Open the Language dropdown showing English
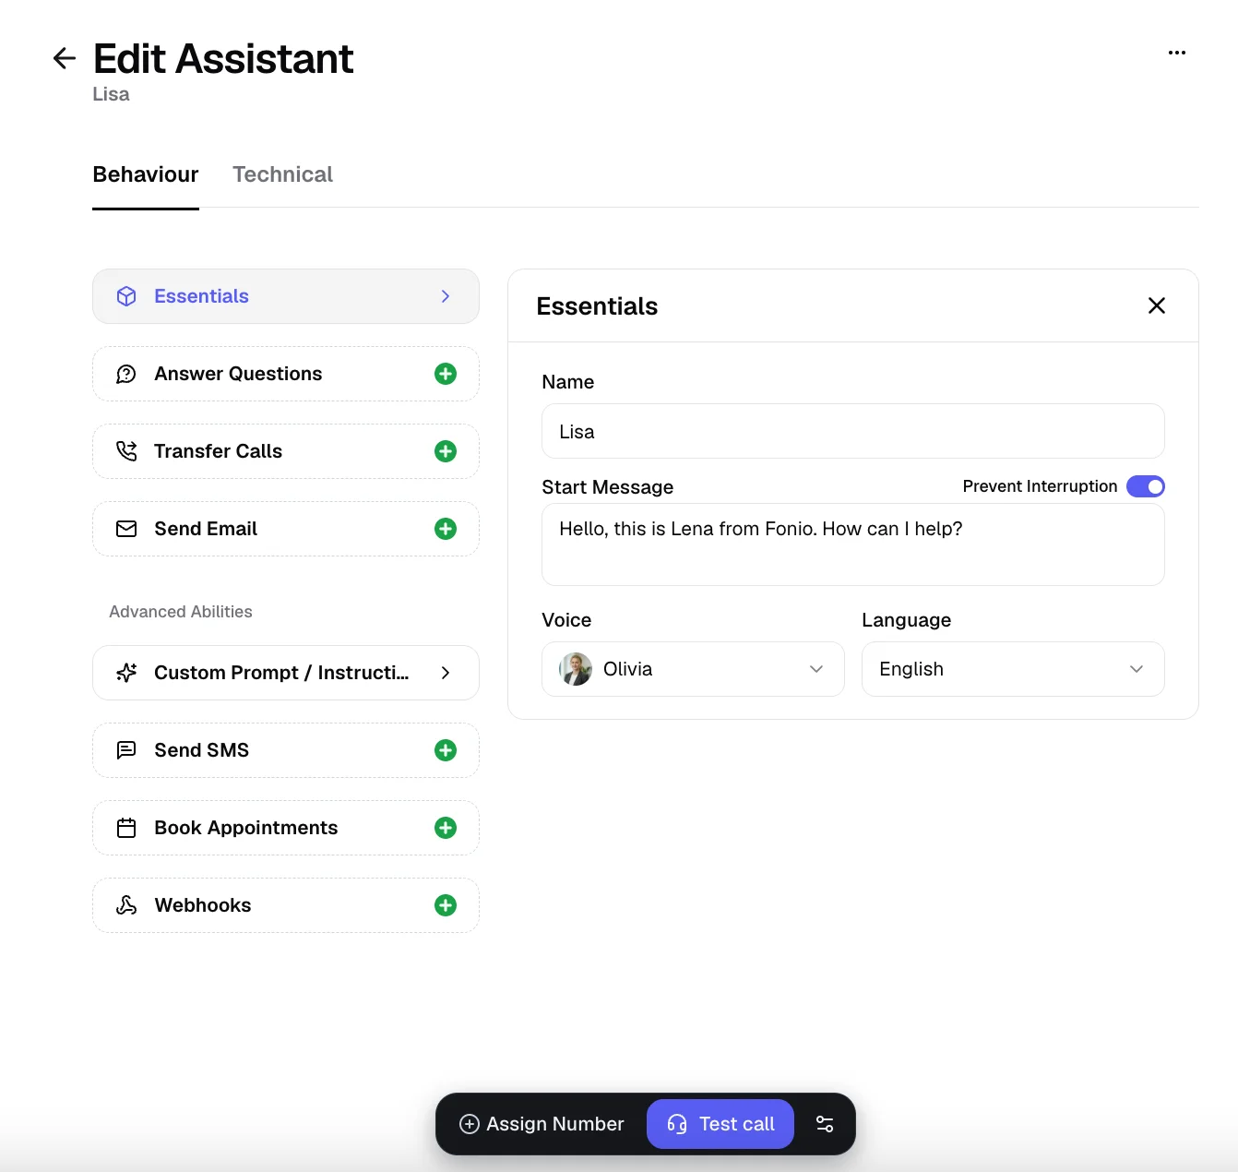 (x=1013, y=669)
